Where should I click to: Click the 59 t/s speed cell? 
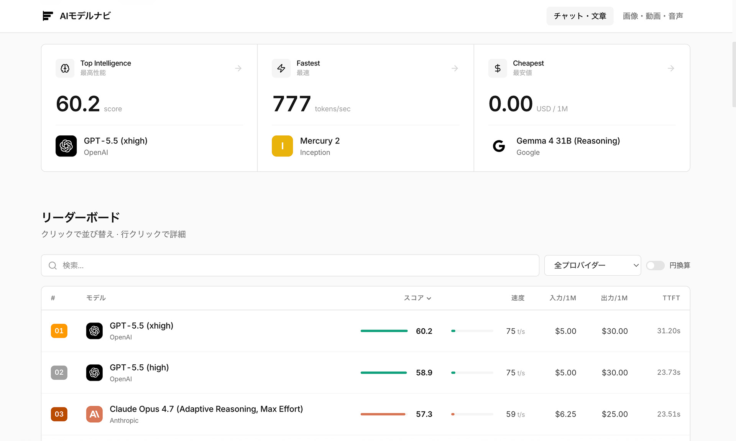pos(515,414)
